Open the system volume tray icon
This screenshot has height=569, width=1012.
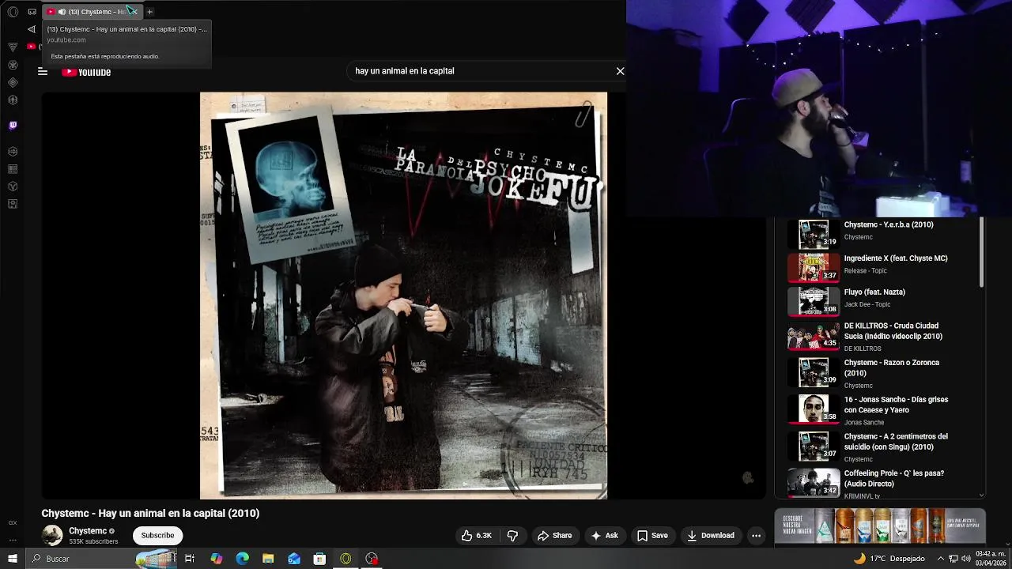(966, 559)
